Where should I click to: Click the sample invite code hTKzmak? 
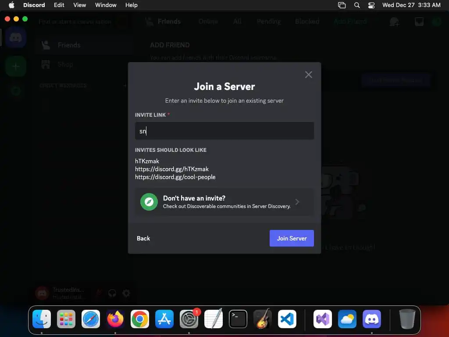click(147, 161)
